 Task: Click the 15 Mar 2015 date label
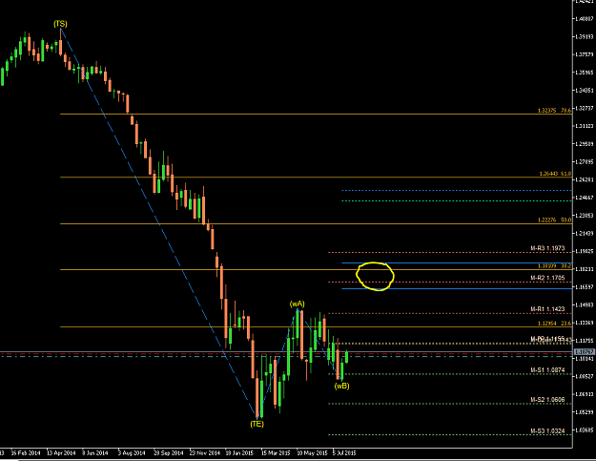[x=276, y=453]
